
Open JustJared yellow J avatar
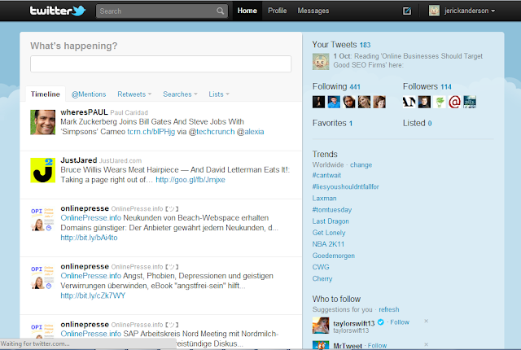[x=43, y=170]
